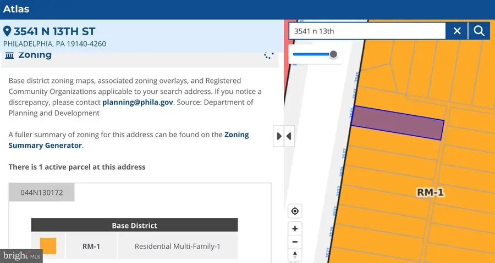This screenshot has height=263, width=495.
Task: Click the orange RM-1 color swatch
Action: (48, 246)
